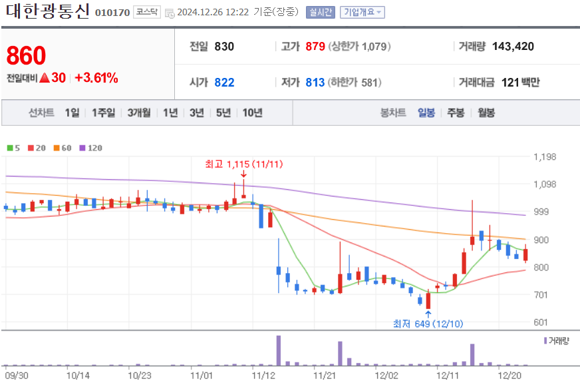Select the 10년 line chart tab
Screen dimensions: 580x387
(x=252, y=113)
